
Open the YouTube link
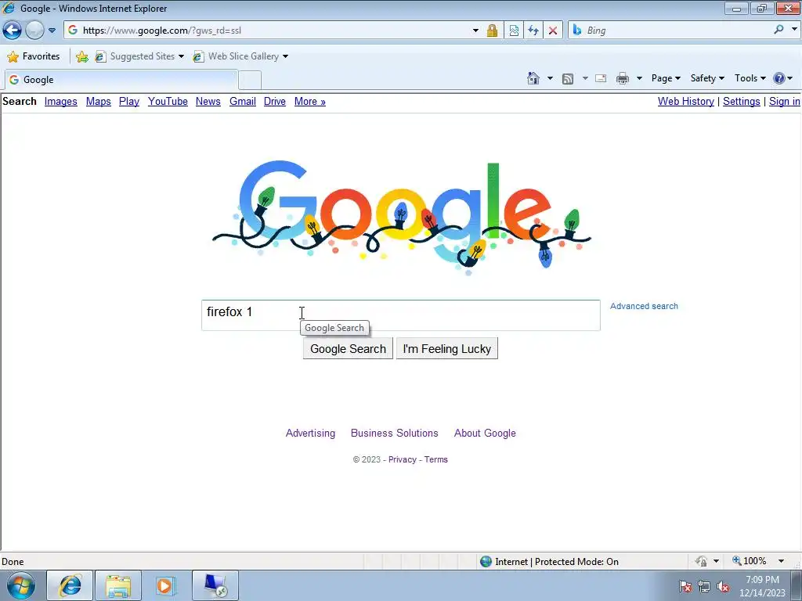click(168, 101)
